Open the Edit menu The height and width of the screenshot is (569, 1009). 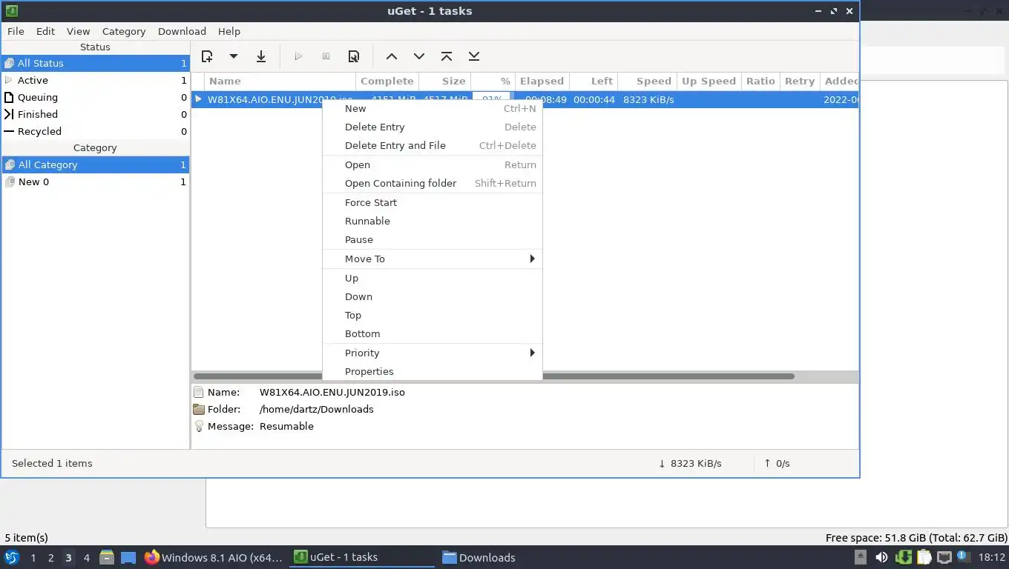coord(45,31)
